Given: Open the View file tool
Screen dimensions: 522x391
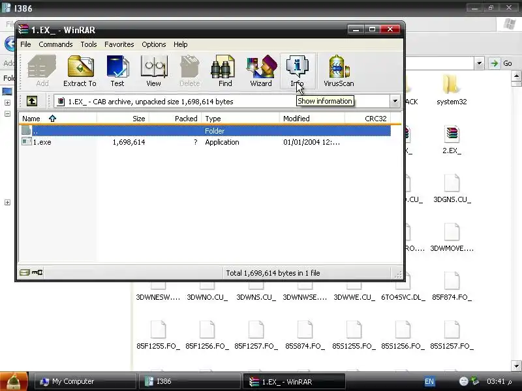Looking at the screenshot, I should click(154, 71).
